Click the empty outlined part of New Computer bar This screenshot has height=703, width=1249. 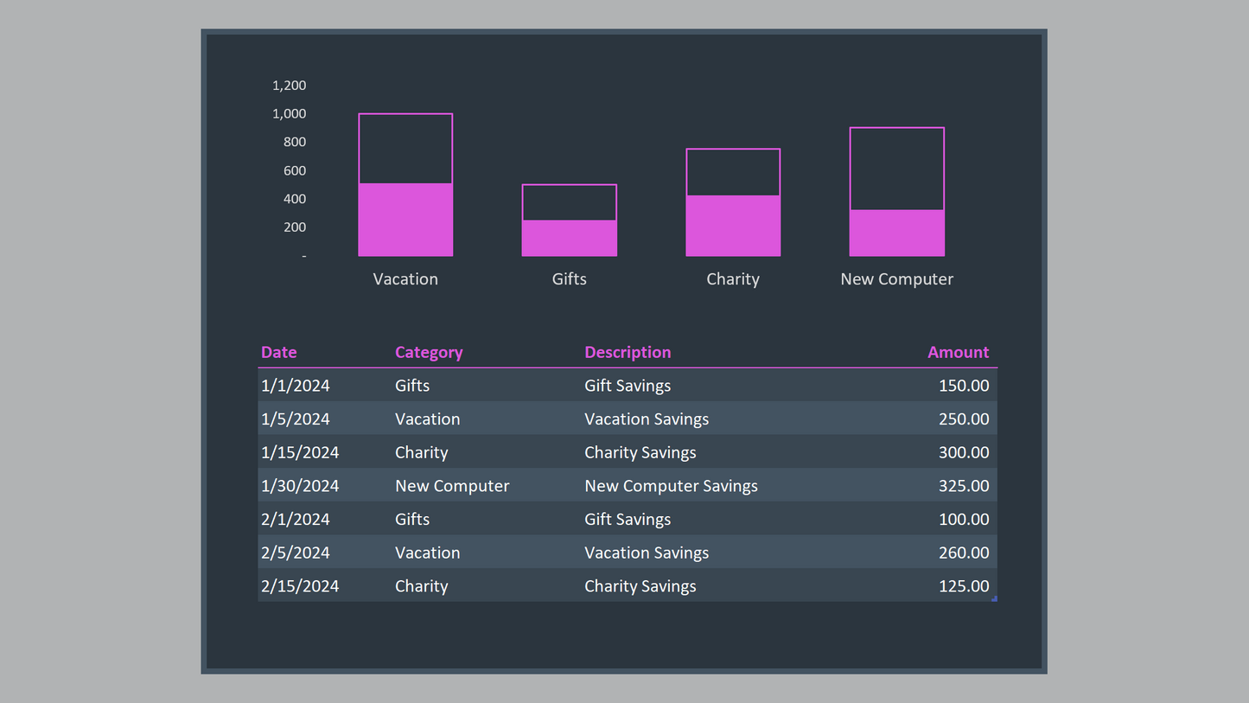click(x=896, y=169)
